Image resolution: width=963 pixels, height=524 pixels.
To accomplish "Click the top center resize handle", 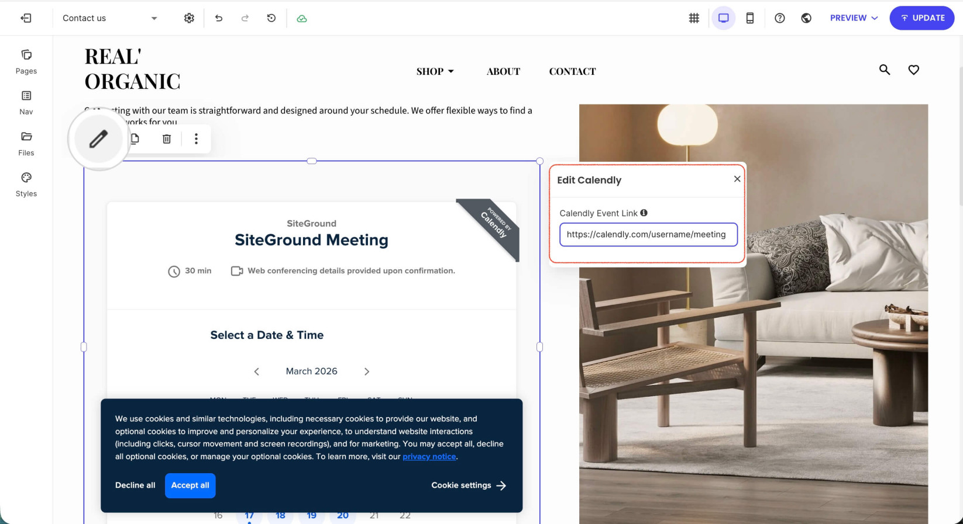I will point(312,161).
